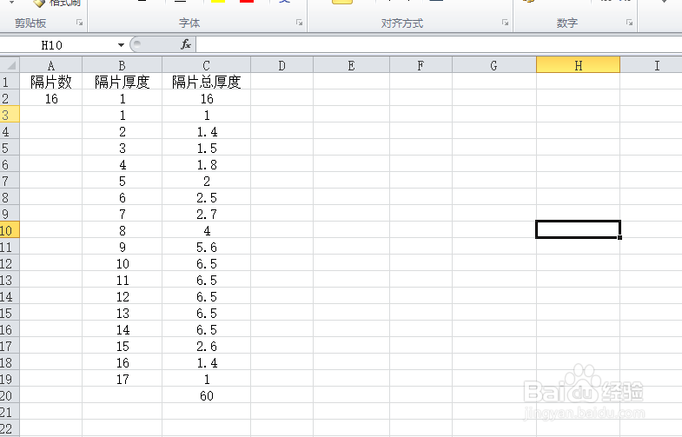Click into the formula bar input
Screen dimensions: 682x437
[x=439, y=45]
